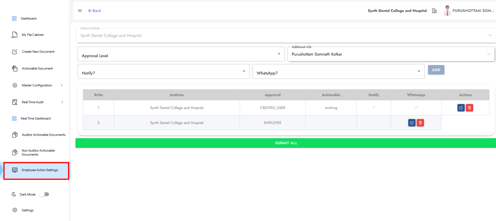Click the Institute column header
The width and height of the screenshot is (496, 221).
point(177,95)
